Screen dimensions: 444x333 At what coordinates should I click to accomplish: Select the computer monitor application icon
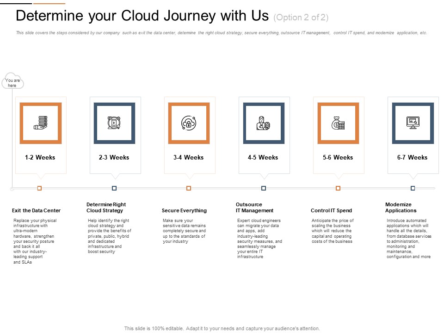click(413, 123)
